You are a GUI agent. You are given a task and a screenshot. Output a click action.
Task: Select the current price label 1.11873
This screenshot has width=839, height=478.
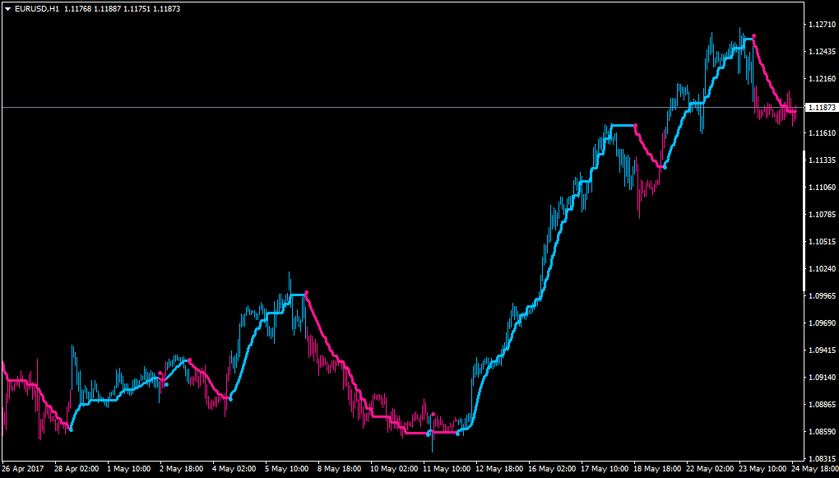click(821, 108)
